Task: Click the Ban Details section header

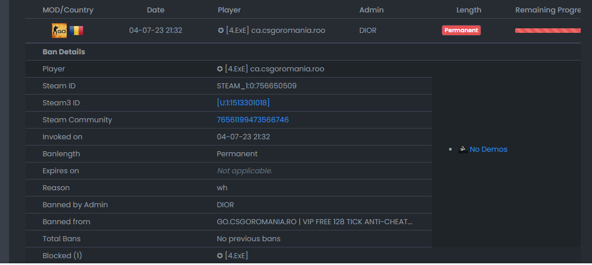Action: point(64,52)
